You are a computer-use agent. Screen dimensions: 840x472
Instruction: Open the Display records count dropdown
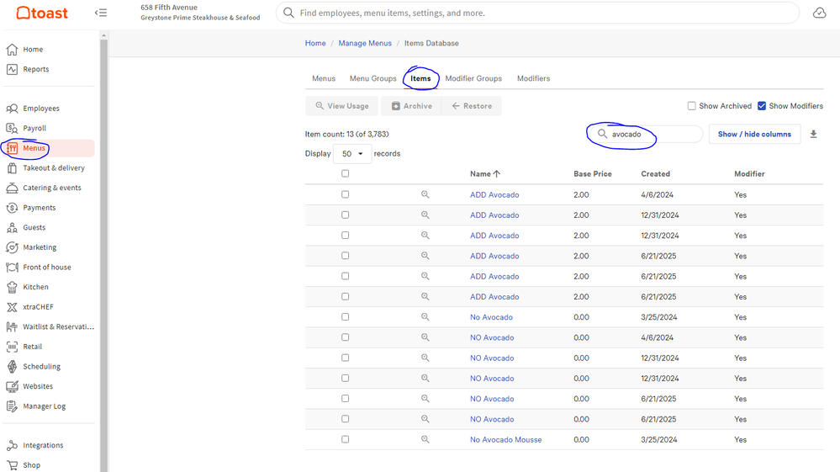pos(352,154)
